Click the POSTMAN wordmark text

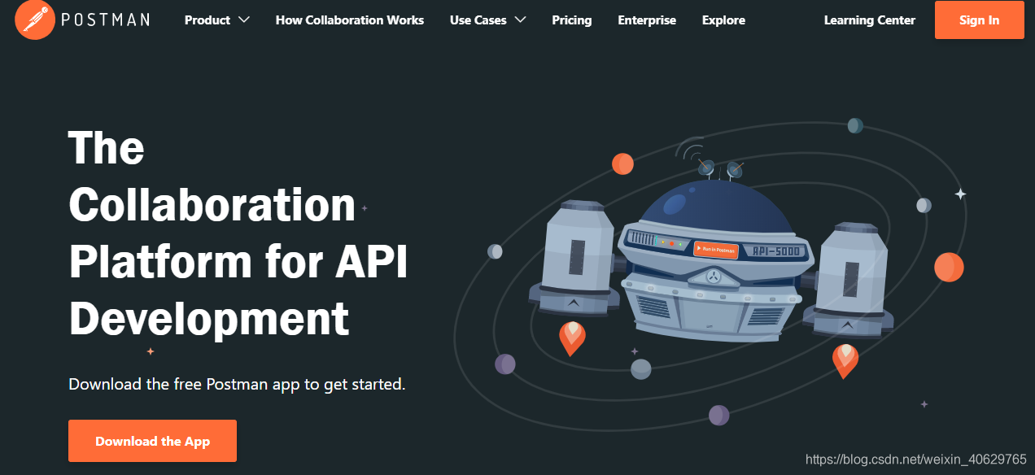106,20
